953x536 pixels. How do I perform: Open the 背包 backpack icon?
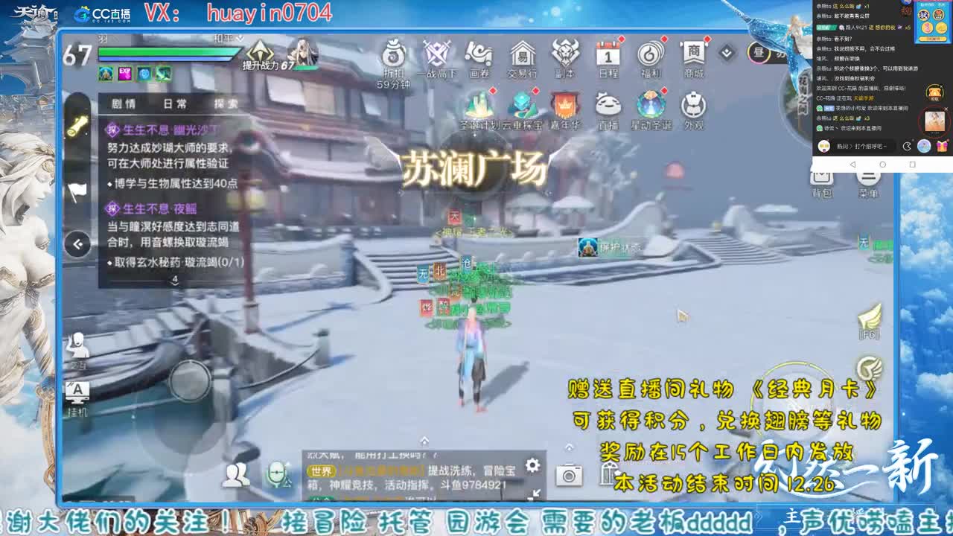coord(821,179)
